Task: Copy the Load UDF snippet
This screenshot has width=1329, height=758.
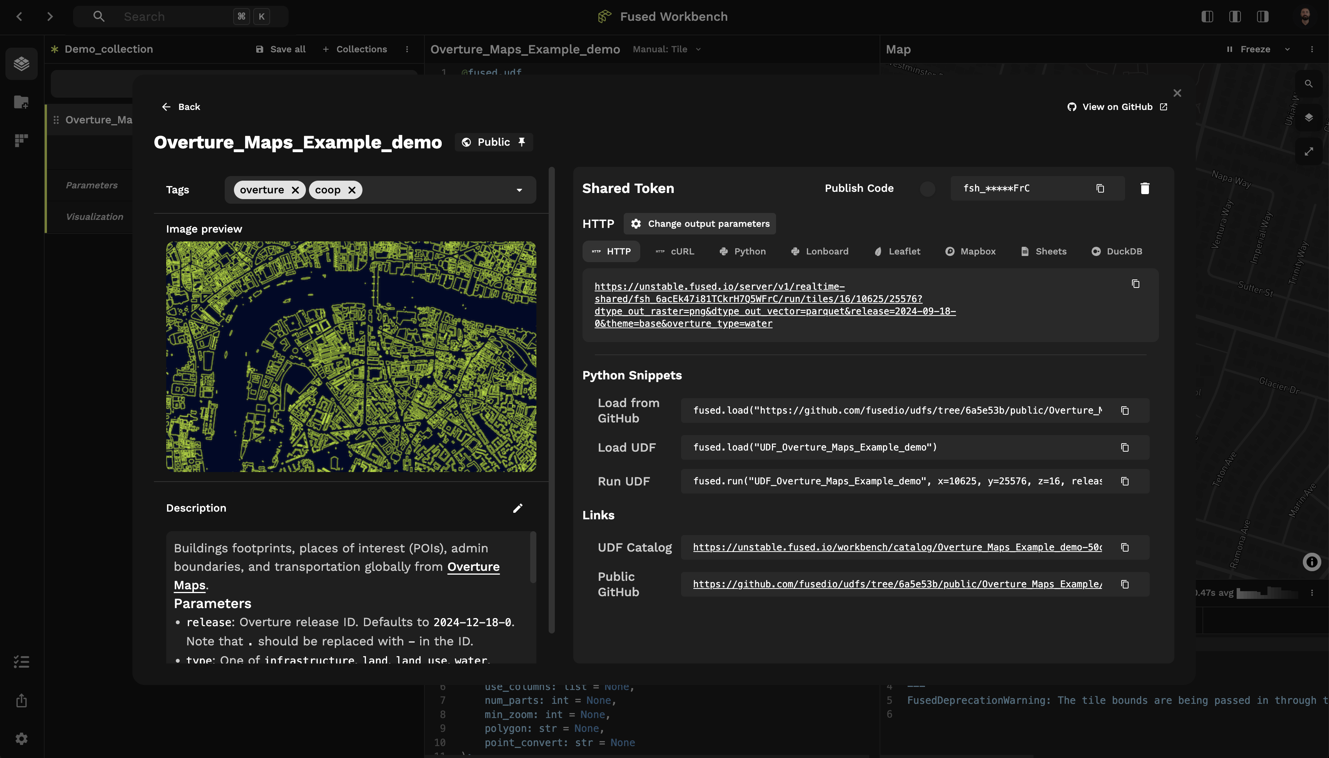Action: 1125,448
